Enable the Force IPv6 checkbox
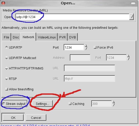Image resolution: width=139 pixels, height=126 pixels. pos(95,47)
